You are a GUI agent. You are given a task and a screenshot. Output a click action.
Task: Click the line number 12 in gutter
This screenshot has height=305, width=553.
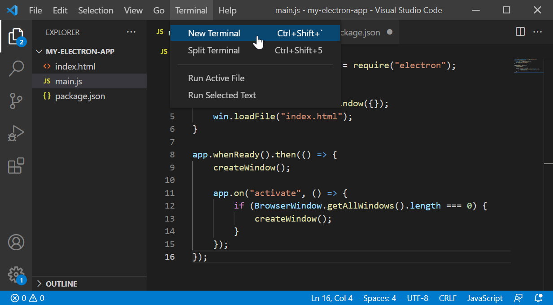tap(170, 206)
